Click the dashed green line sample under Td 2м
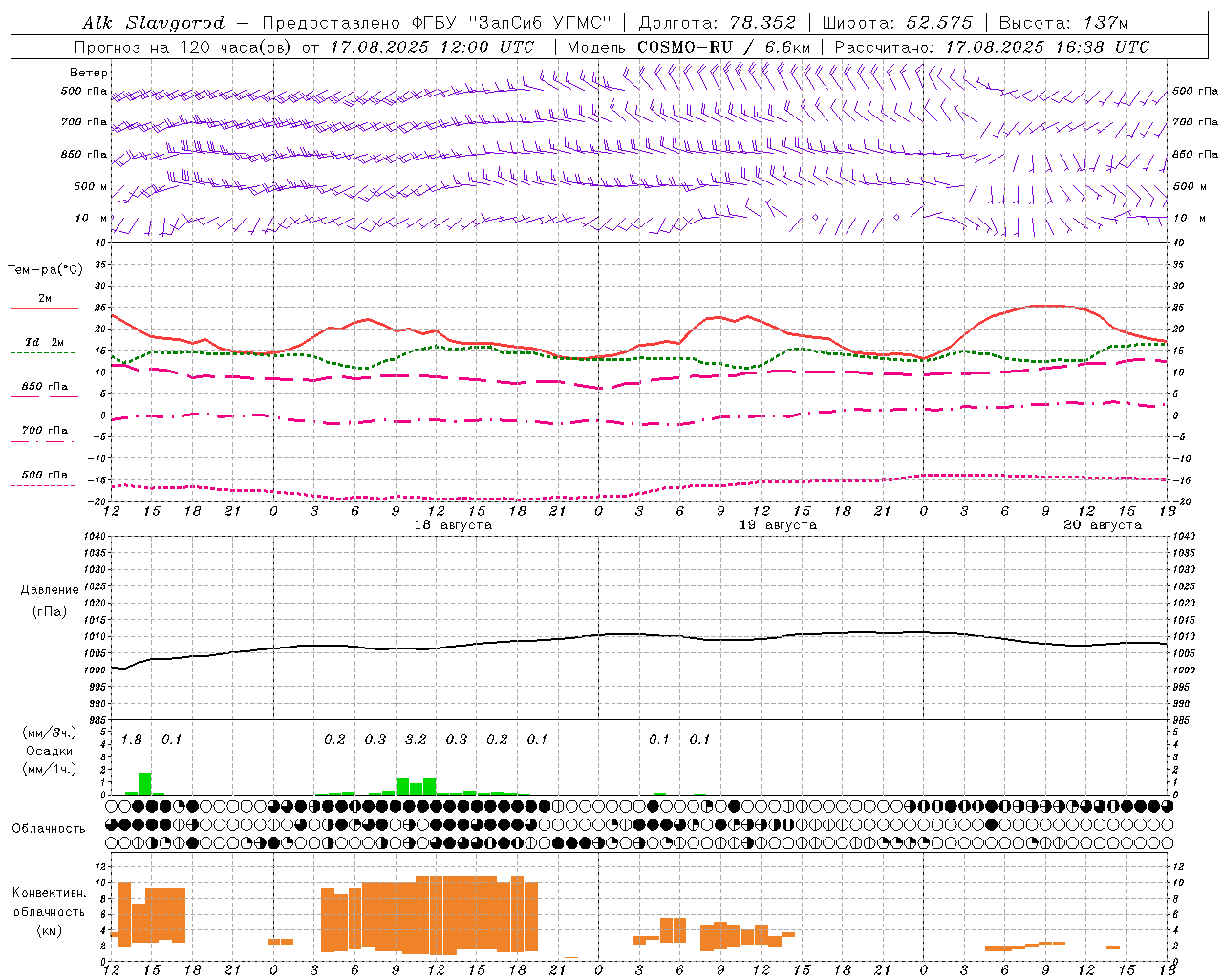The width and height of the screenshot is (1223, 978). point(42,352)
